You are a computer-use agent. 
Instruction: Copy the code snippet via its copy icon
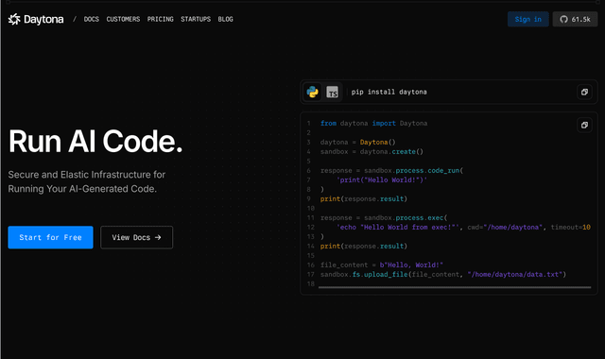(584, 125)
